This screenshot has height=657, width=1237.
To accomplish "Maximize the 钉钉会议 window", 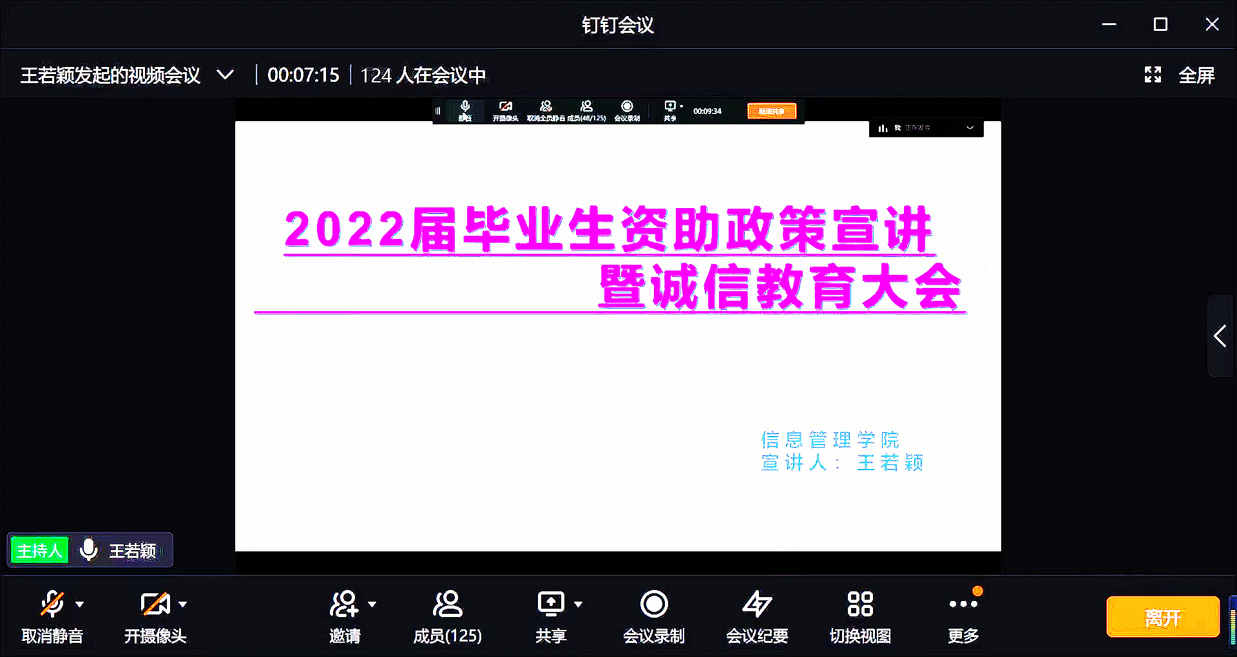I will [1160, 24].
